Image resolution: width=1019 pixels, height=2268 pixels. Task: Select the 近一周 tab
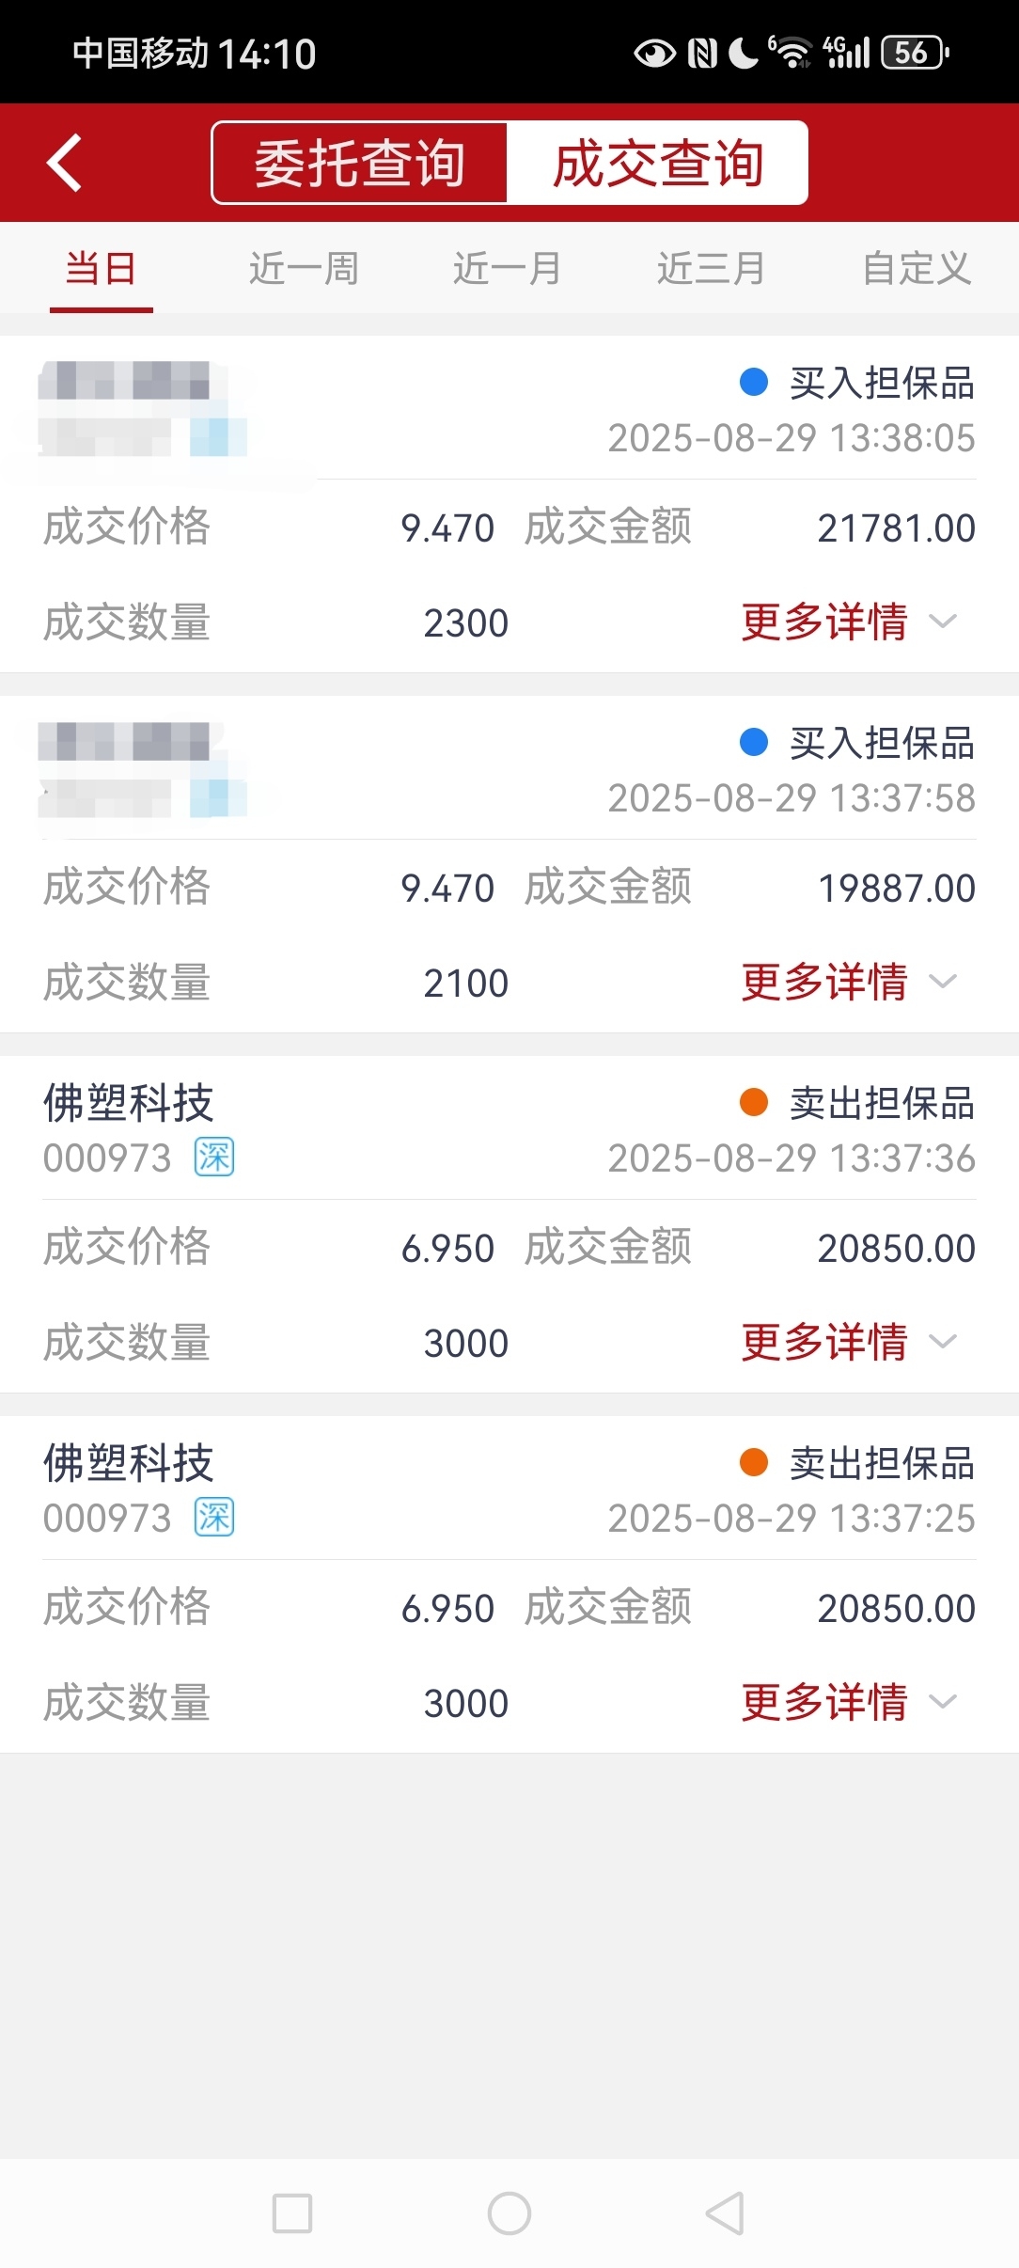click(x=304, y=268)
